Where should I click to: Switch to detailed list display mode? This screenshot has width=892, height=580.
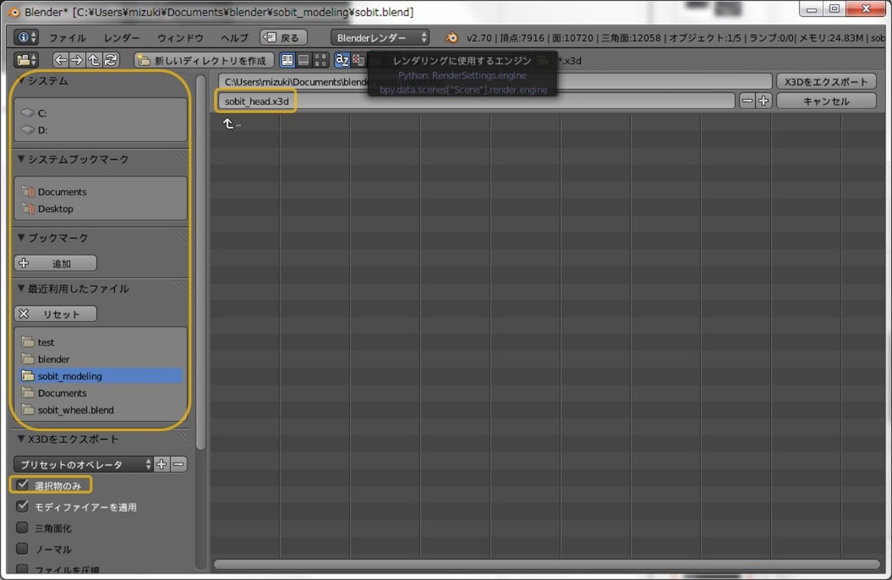coord(303,60)
